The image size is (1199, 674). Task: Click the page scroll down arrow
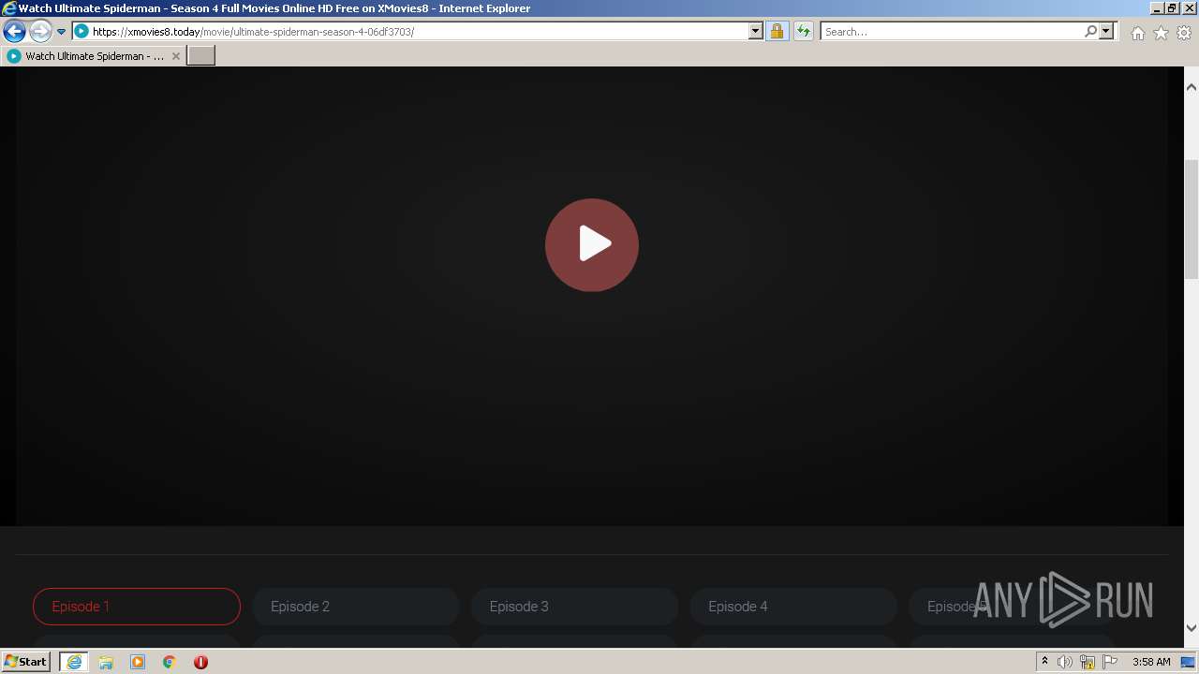1192,628
